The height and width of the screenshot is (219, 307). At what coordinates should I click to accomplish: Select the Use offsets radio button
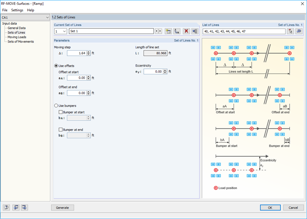tap(56, 66)
